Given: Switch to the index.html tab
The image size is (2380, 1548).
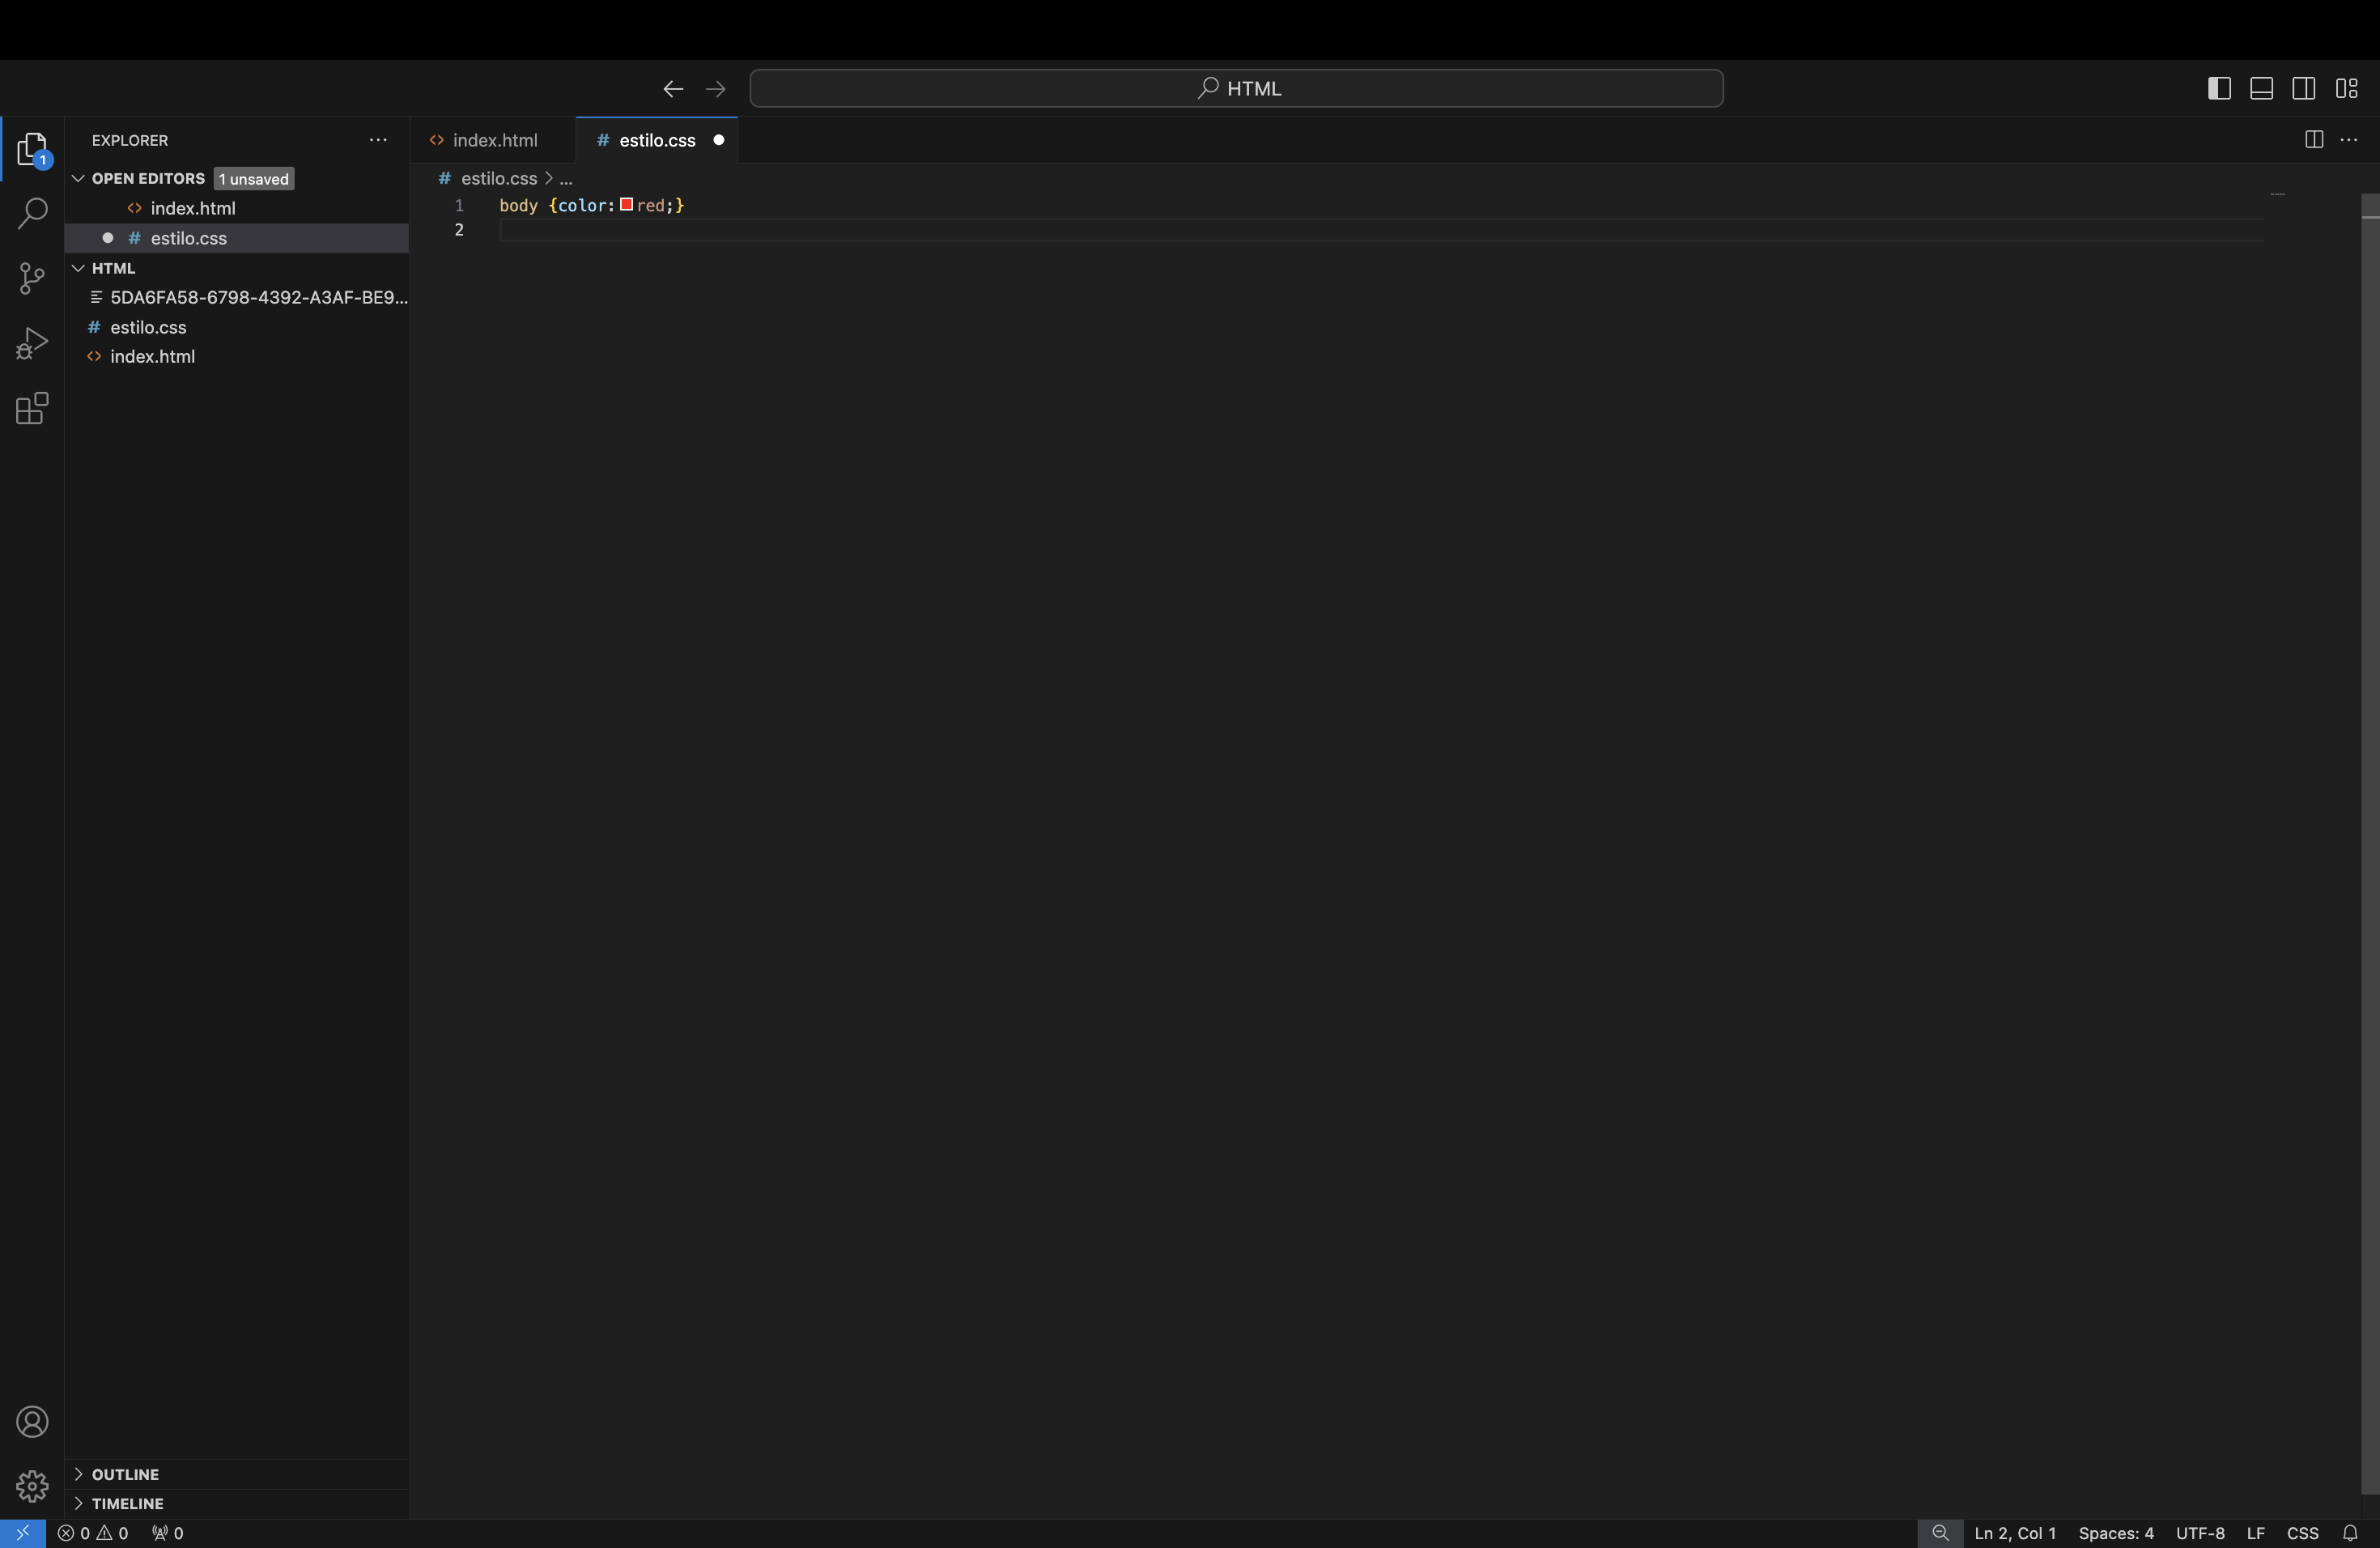Looking at the screenshot, I should click(x=494, y=140).
